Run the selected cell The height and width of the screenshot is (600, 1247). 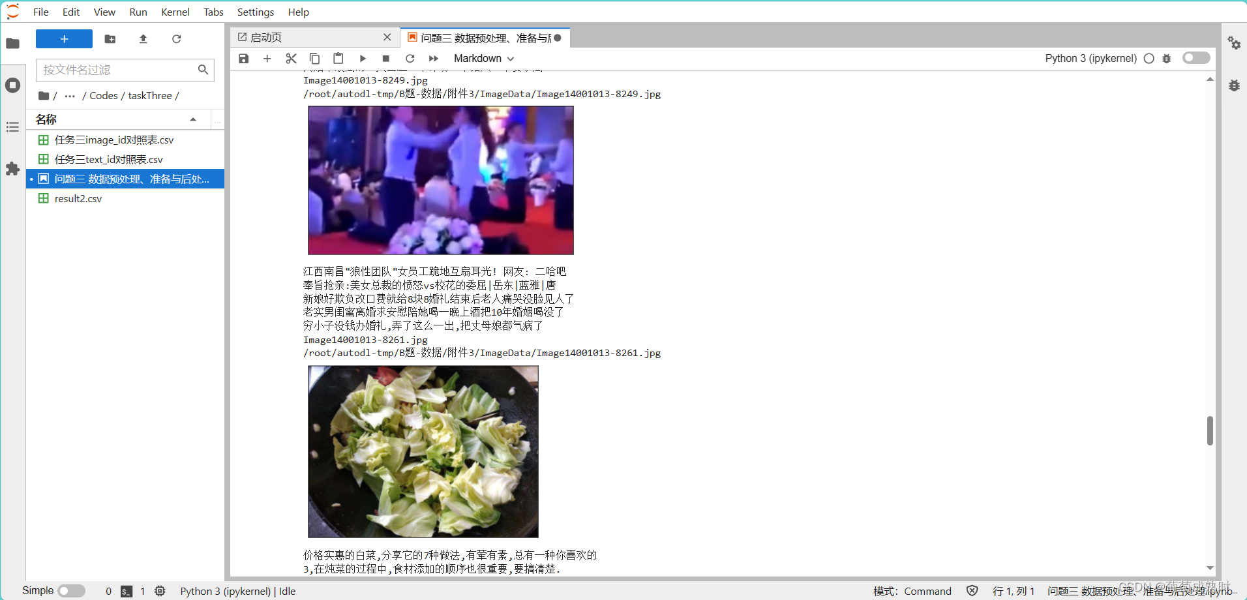point(363,59)
